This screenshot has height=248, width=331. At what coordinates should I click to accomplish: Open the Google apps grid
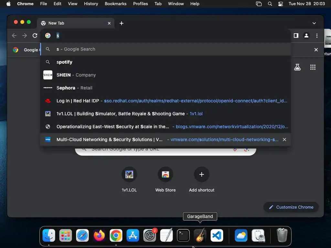[x=313, y=67]
